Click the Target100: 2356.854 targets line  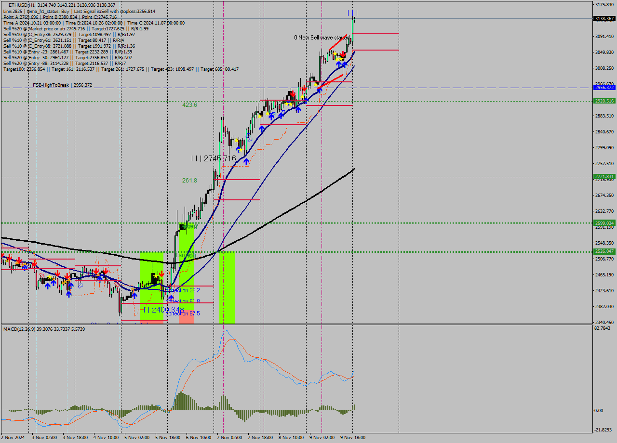(121, 69)
